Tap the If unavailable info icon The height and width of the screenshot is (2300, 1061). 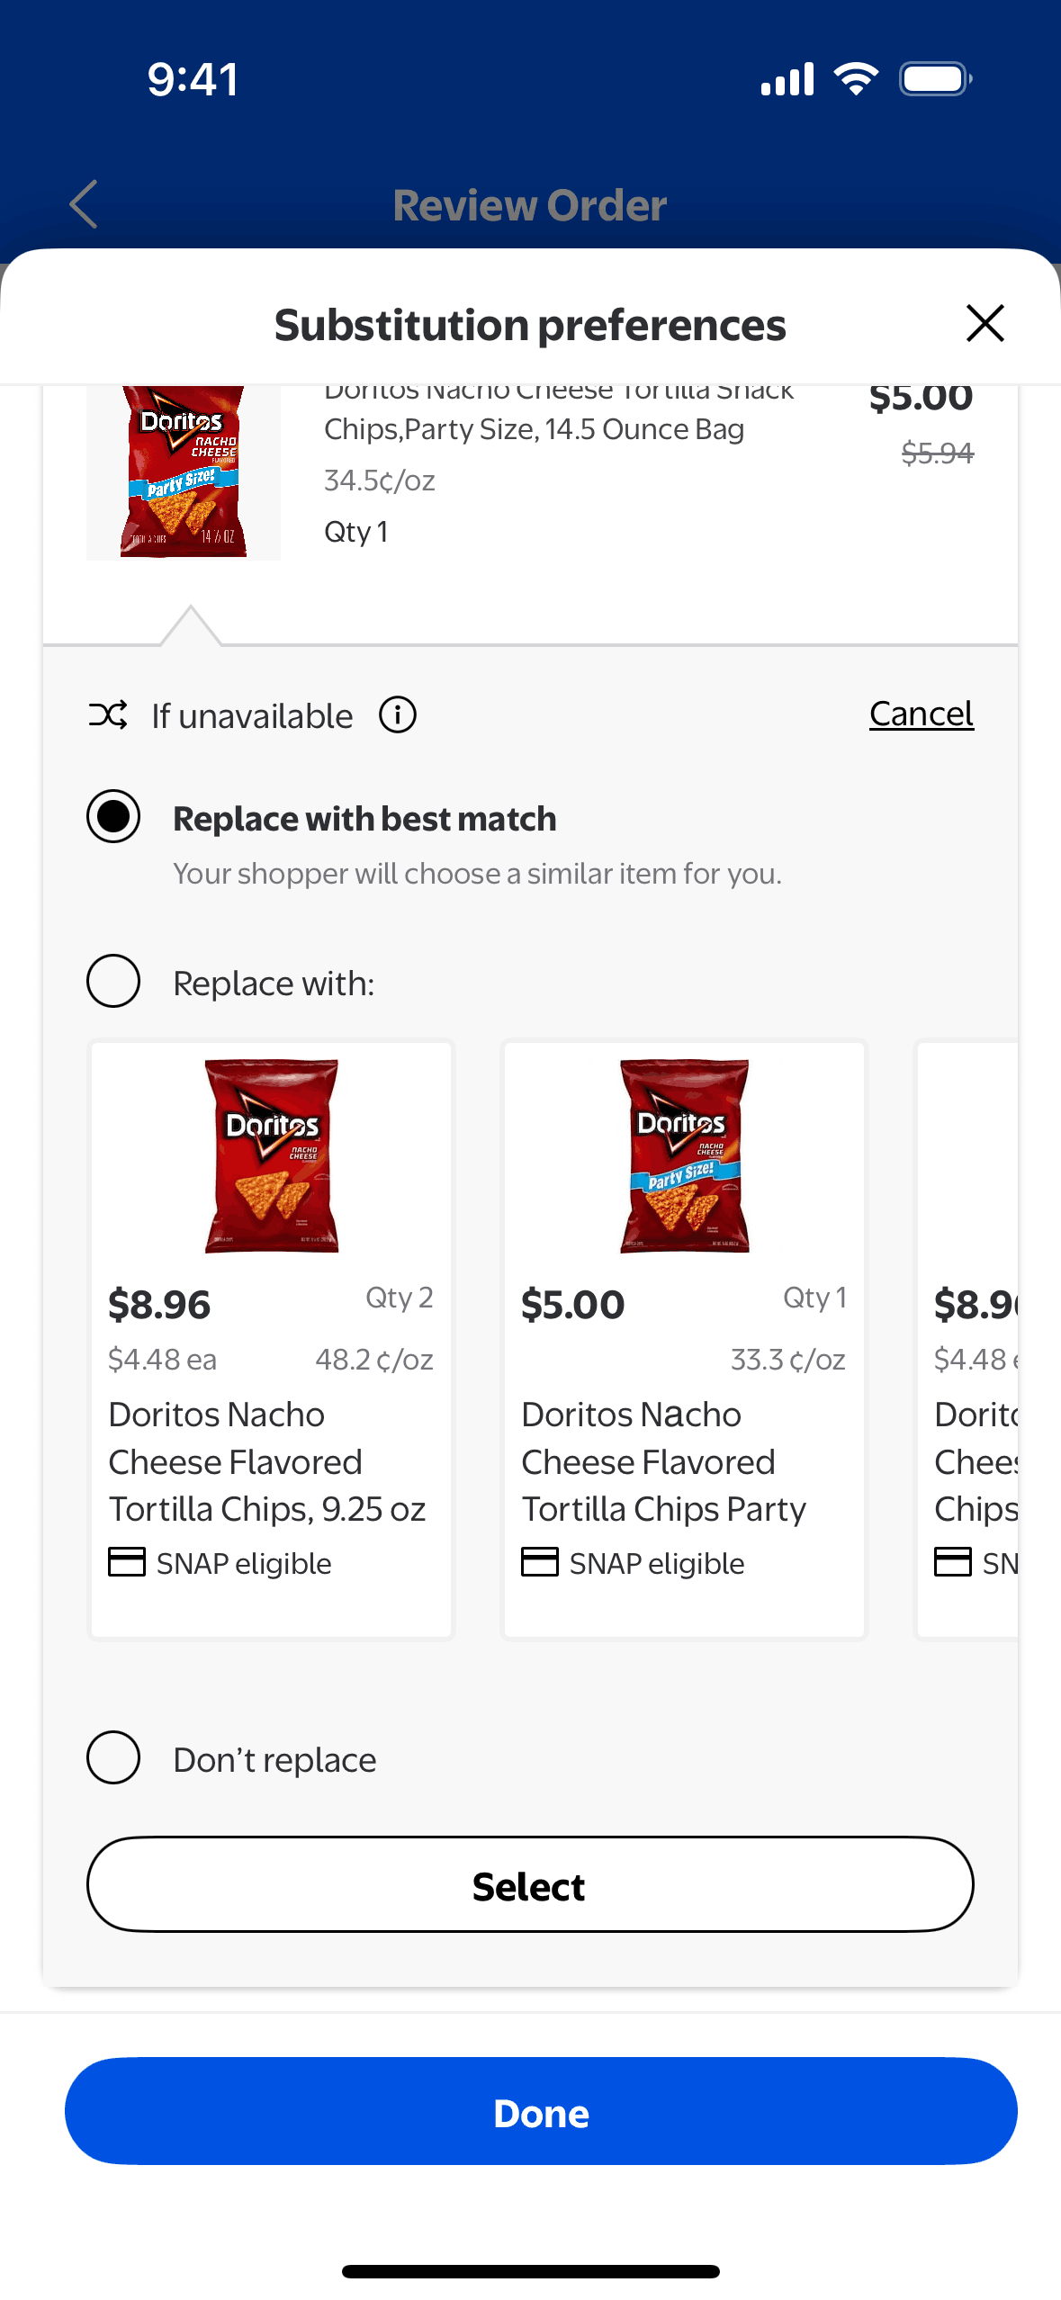pyautogui.click(x=397, y=715)
